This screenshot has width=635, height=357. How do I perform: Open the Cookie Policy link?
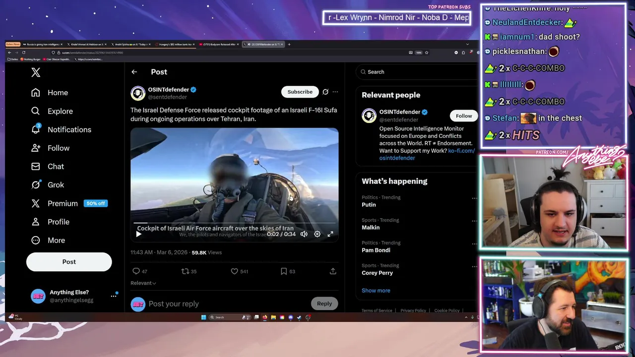point(447,310)
